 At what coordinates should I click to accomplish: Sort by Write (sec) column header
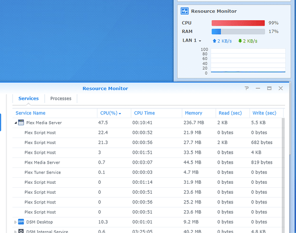click(x=266, y=113)
